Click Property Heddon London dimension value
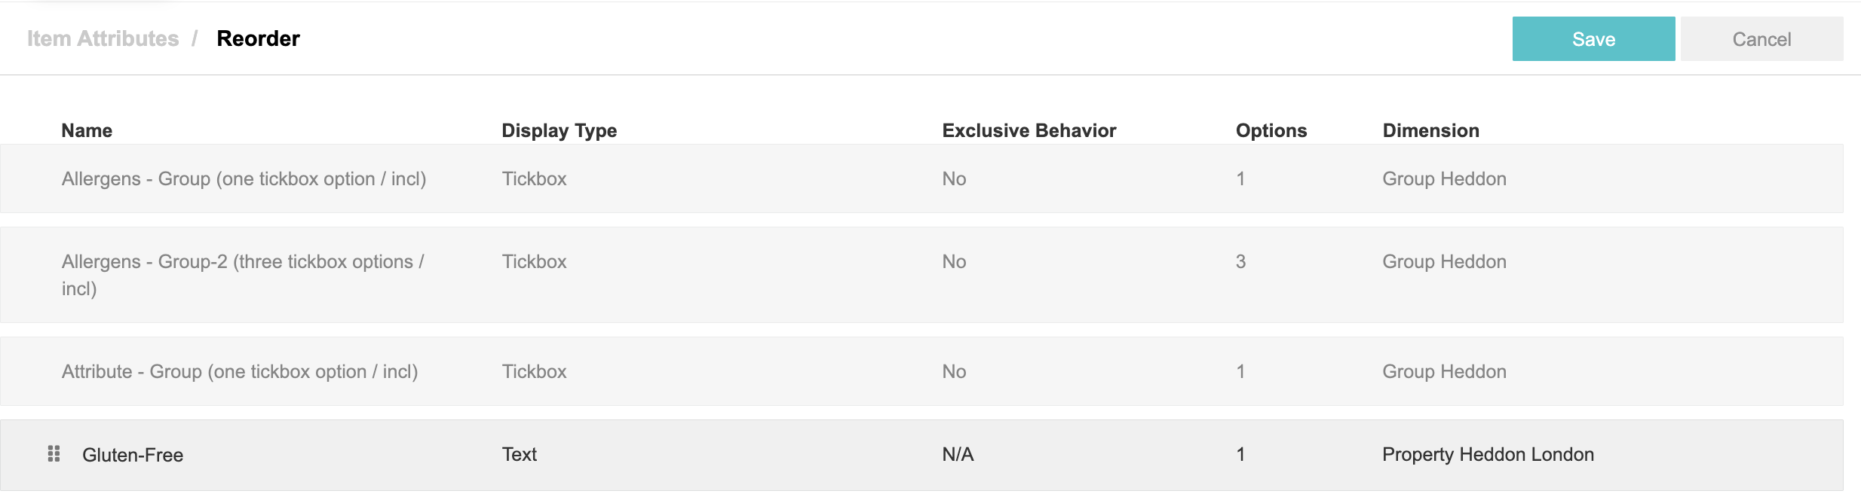The width and height of the screenshot is (1861, 500). pos(1488,454)
